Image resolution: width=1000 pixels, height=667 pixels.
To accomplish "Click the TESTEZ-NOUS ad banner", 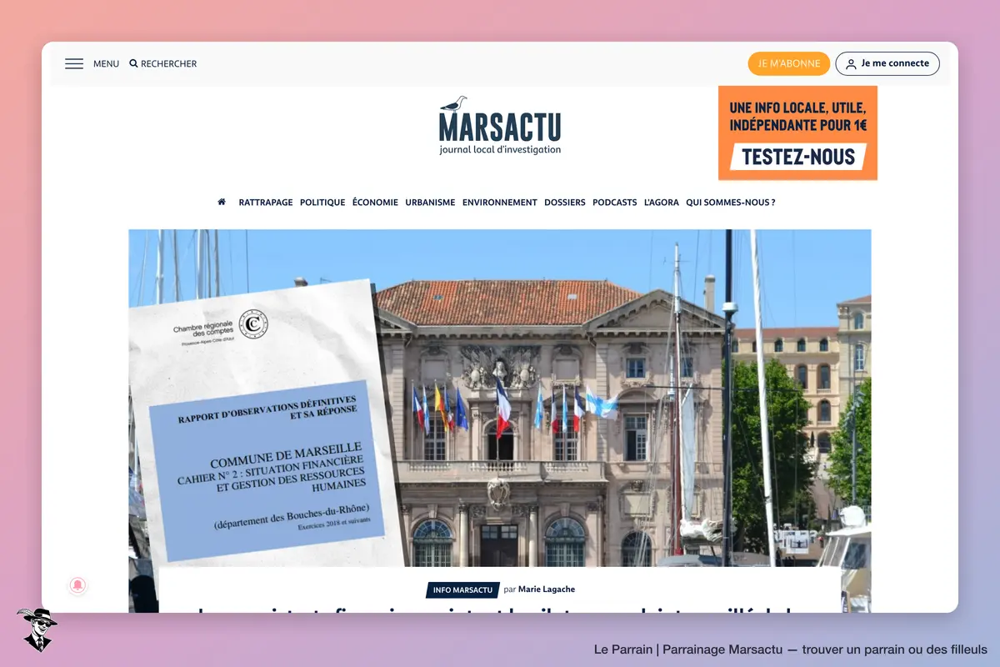I will point(797,133).
